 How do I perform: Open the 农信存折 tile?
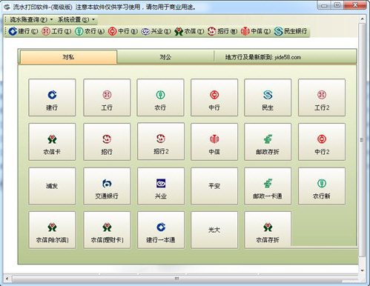268,230
